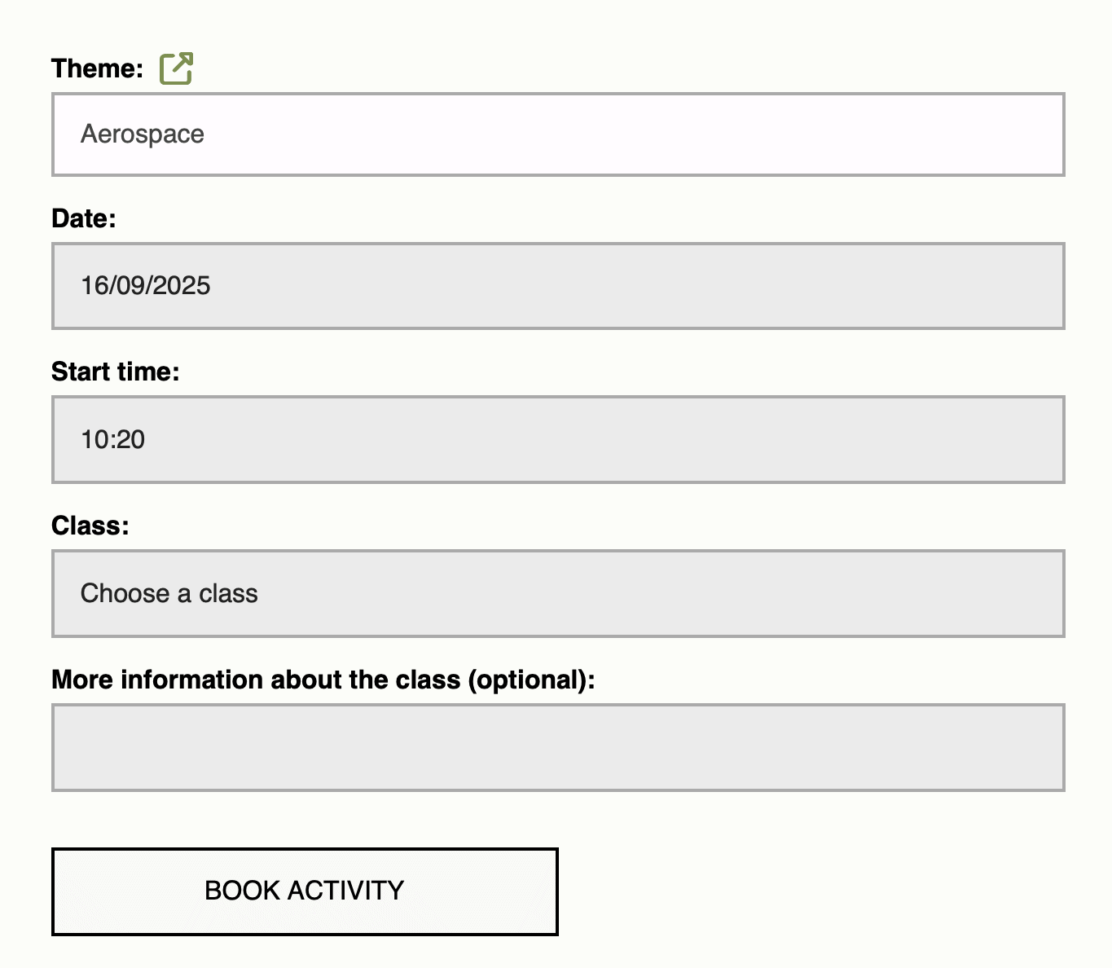This screenshot has height=968, width=1112.
Task: Click the "Start time:" label text
Action: [x=115, y=372]
